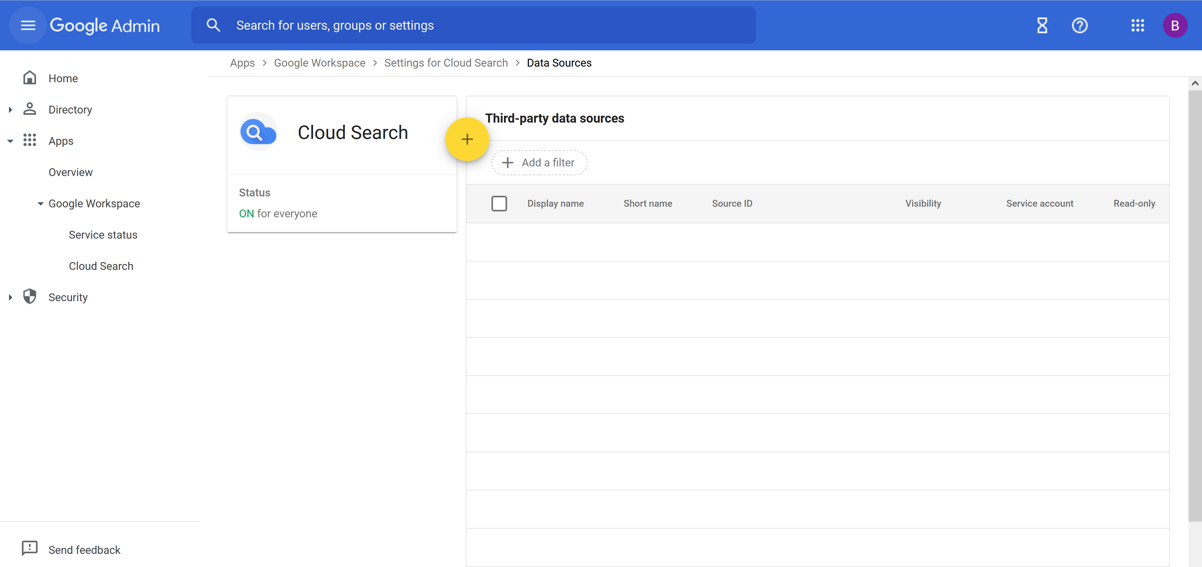Click the Security shield icon
This screenshot has height=567, width=1202.
click(29, 296)
